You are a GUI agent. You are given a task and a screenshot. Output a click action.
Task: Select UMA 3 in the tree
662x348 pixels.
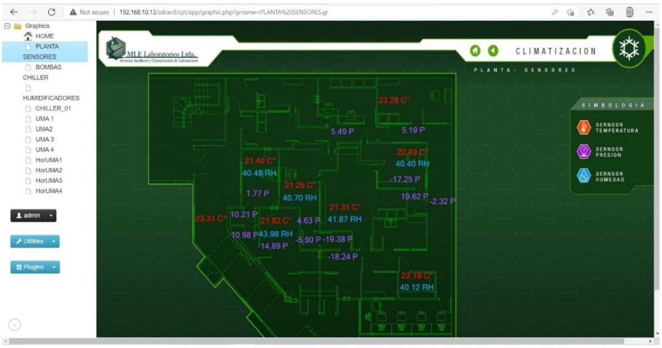[44, 139]
